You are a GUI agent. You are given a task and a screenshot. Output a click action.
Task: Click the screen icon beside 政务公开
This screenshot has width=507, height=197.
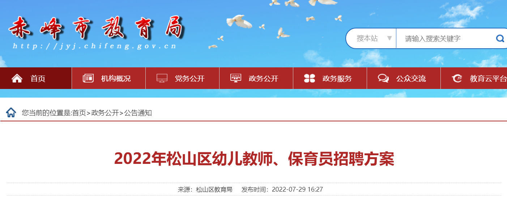(236, 78)
